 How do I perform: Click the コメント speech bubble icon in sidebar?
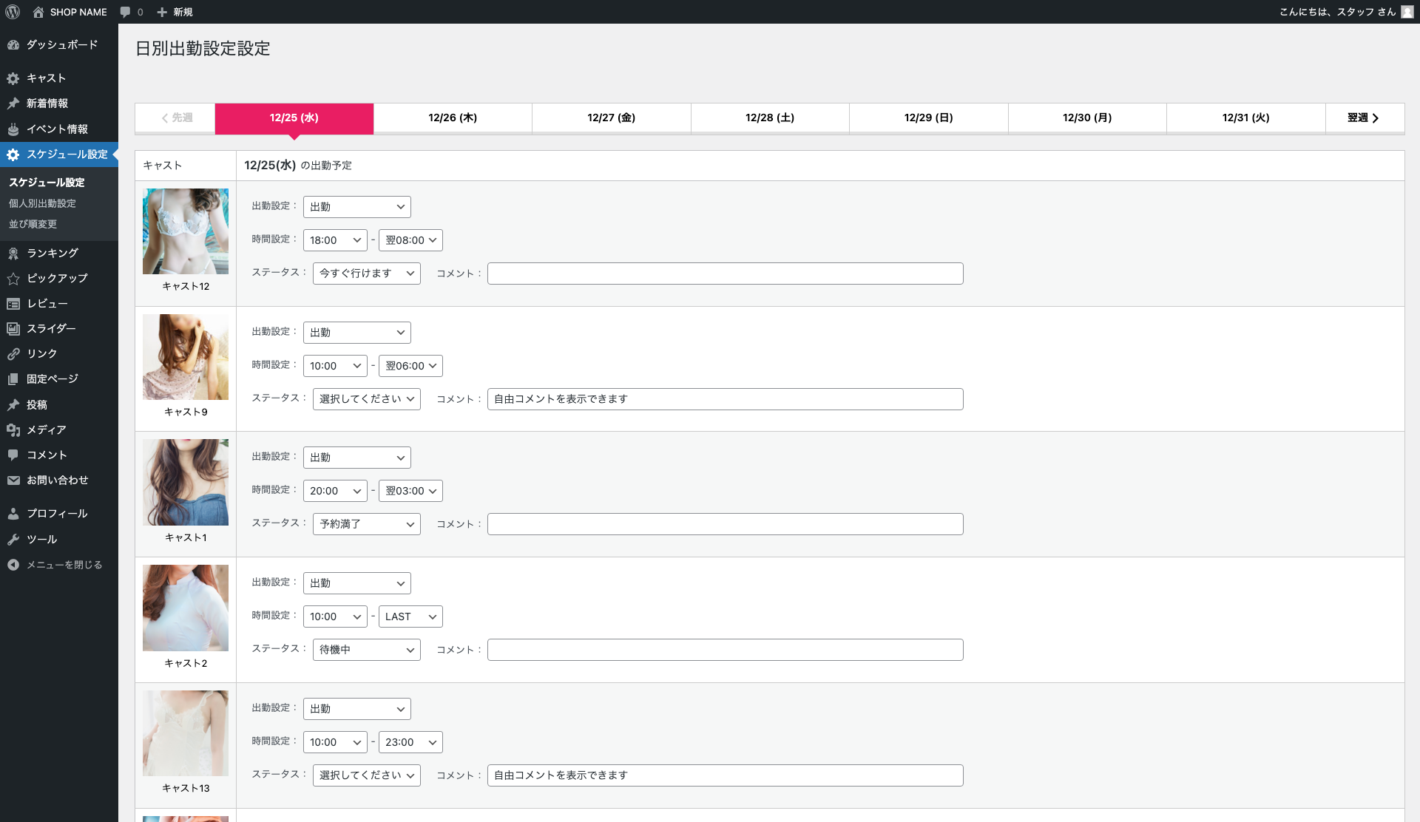coord(13,455)
